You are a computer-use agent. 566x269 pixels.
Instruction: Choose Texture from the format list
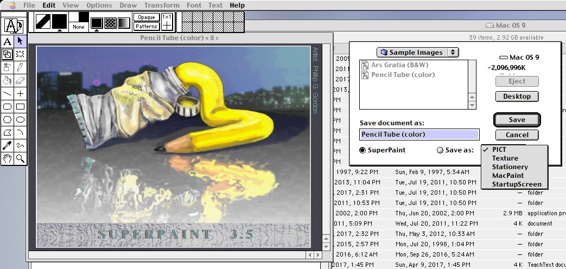tap(515, 158)
